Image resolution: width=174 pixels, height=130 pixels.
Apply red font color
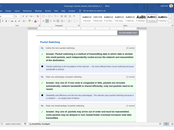click(x=35, y=21)
